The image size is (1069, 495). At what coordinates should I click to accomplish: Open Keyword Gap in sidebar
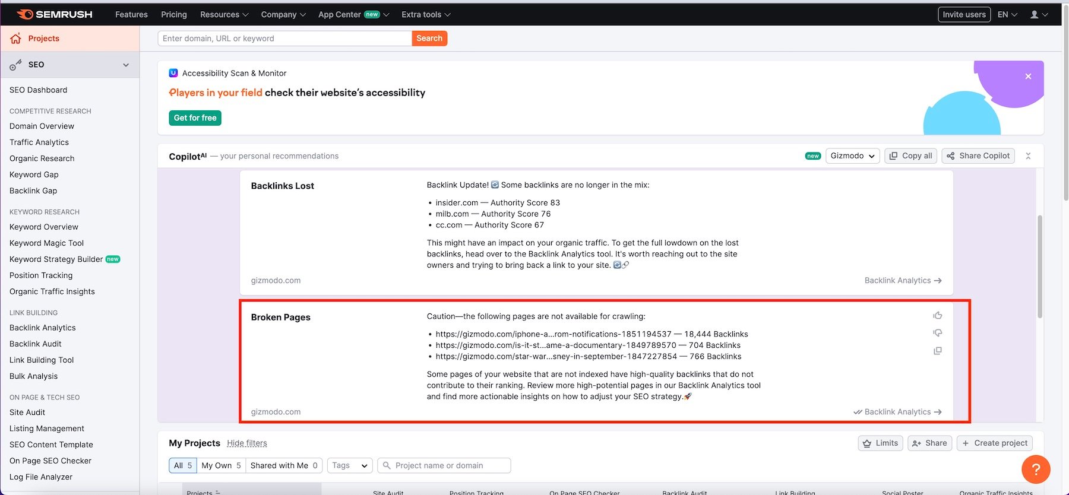tap(34, 174)
